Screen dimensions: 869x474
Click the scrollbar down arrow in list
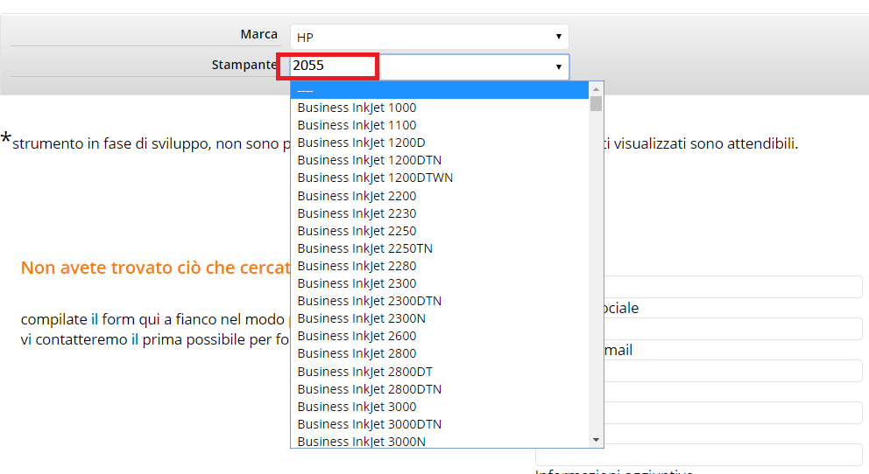(597, 440)
